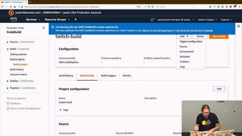The image size is (242, 136).
Task: Open the Select a Region dropdown
Action: [208, 20]
